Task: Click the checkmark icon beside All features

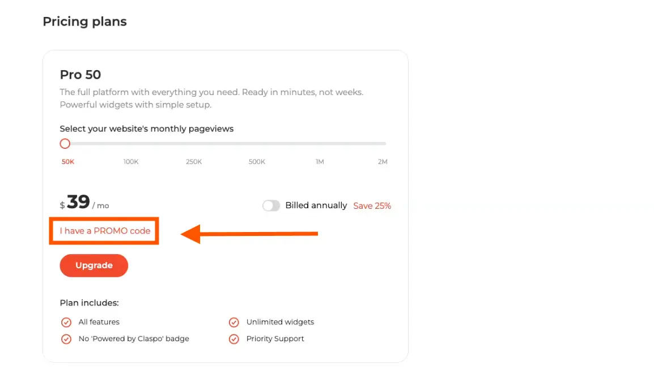Action: (x=66, y=323)
